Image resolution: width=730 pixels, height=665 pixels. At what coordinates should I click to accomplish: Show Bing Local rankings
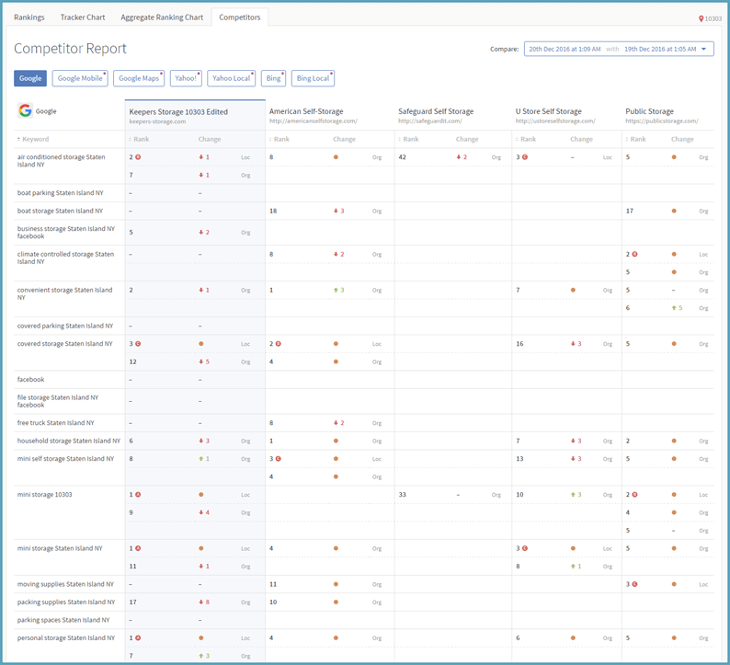click(x=313, y=78)
